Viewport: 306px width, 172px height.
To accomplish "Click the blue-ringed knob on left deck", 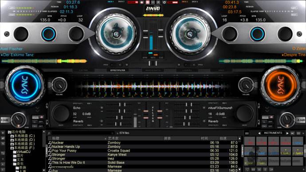I will click(48, 34).
